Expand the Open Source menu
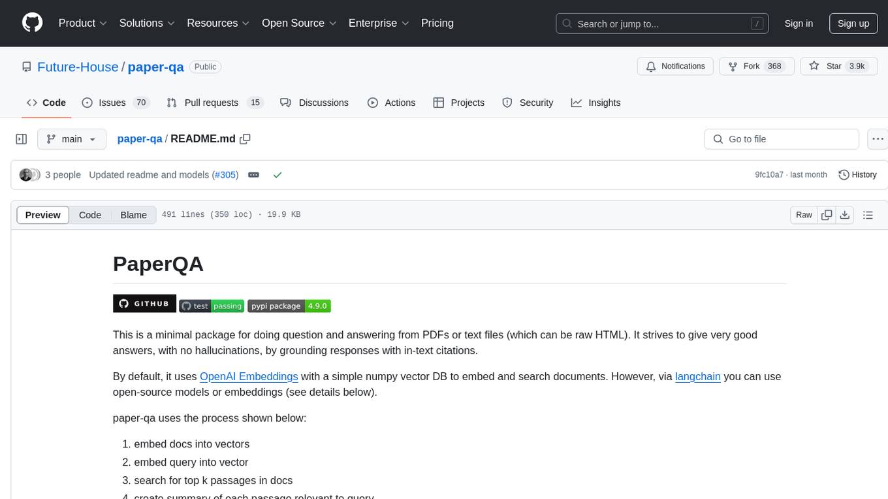Screen dimensions: 888x499 (x=299, y=23)
